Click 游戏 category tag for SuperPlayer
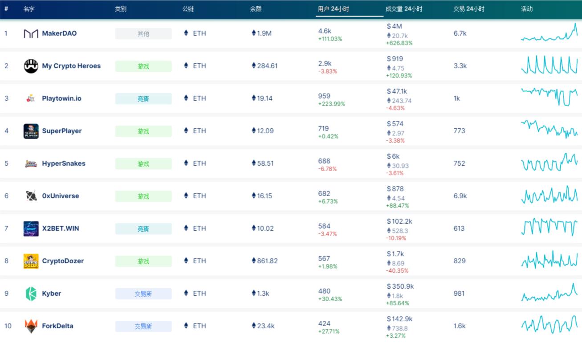Viewport: 582px width, 347px height. click(143, 131)
